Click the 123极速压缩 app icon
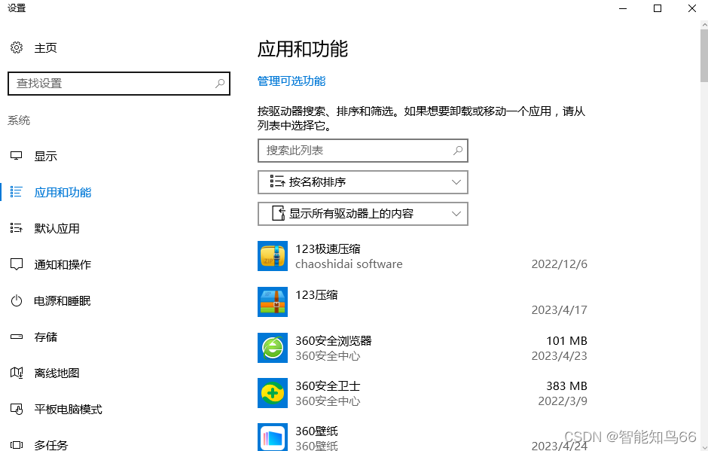708x451 pixels. (272, 256)
